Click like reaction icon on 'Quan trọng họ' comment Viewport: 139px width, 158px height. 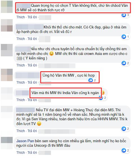[124, 15]
